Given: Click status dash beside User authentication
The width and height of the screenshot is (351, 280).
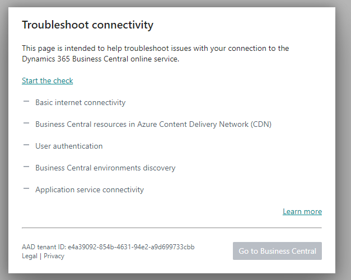Looking at the screenshot, I should [x=26, y=145].
